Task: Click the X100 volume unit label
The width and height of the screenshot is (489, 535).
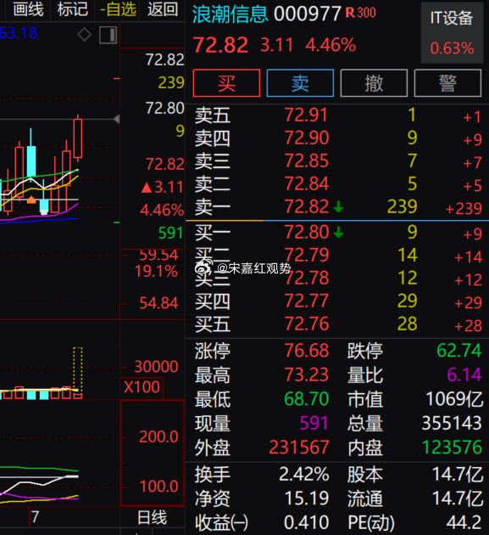Action: 142,387
